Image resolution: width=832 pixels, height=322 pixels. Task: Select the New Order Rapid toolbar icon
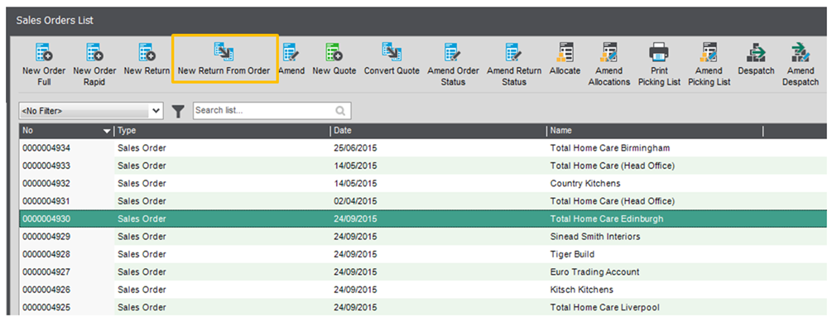(94, 53)
